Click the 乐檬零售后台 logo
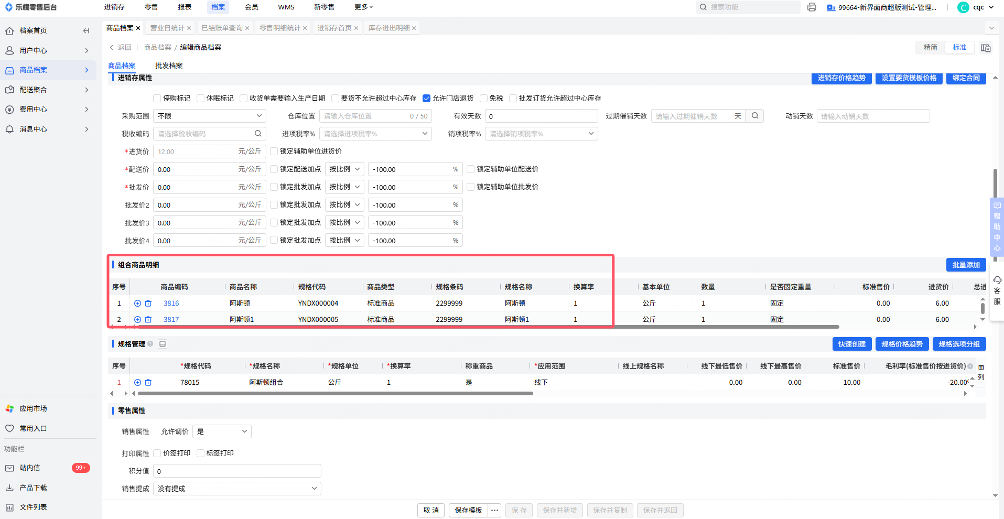 pos(30,7)
